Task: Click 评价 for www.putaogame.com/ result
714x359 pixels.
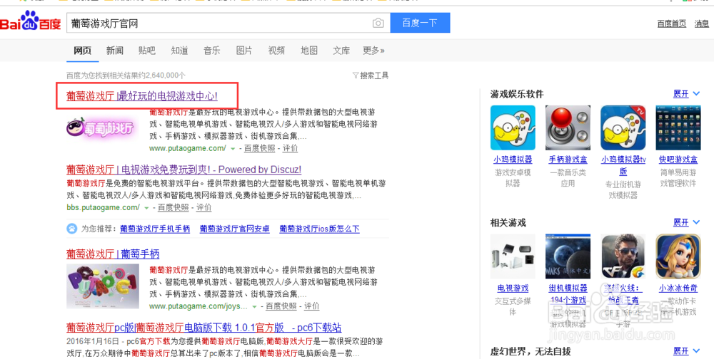Action: click(291, 148)
